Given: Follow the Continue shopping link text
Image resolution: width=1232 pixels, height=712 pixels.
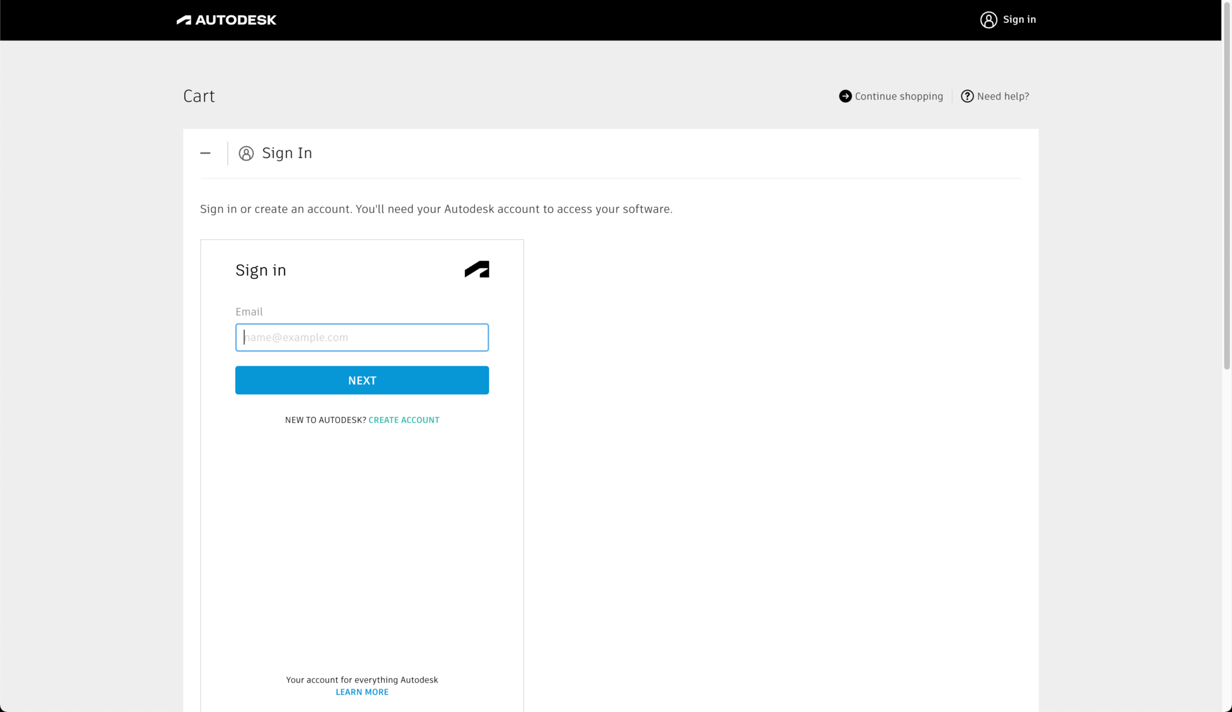Looking at the screenshot, I should click(899, 96).
